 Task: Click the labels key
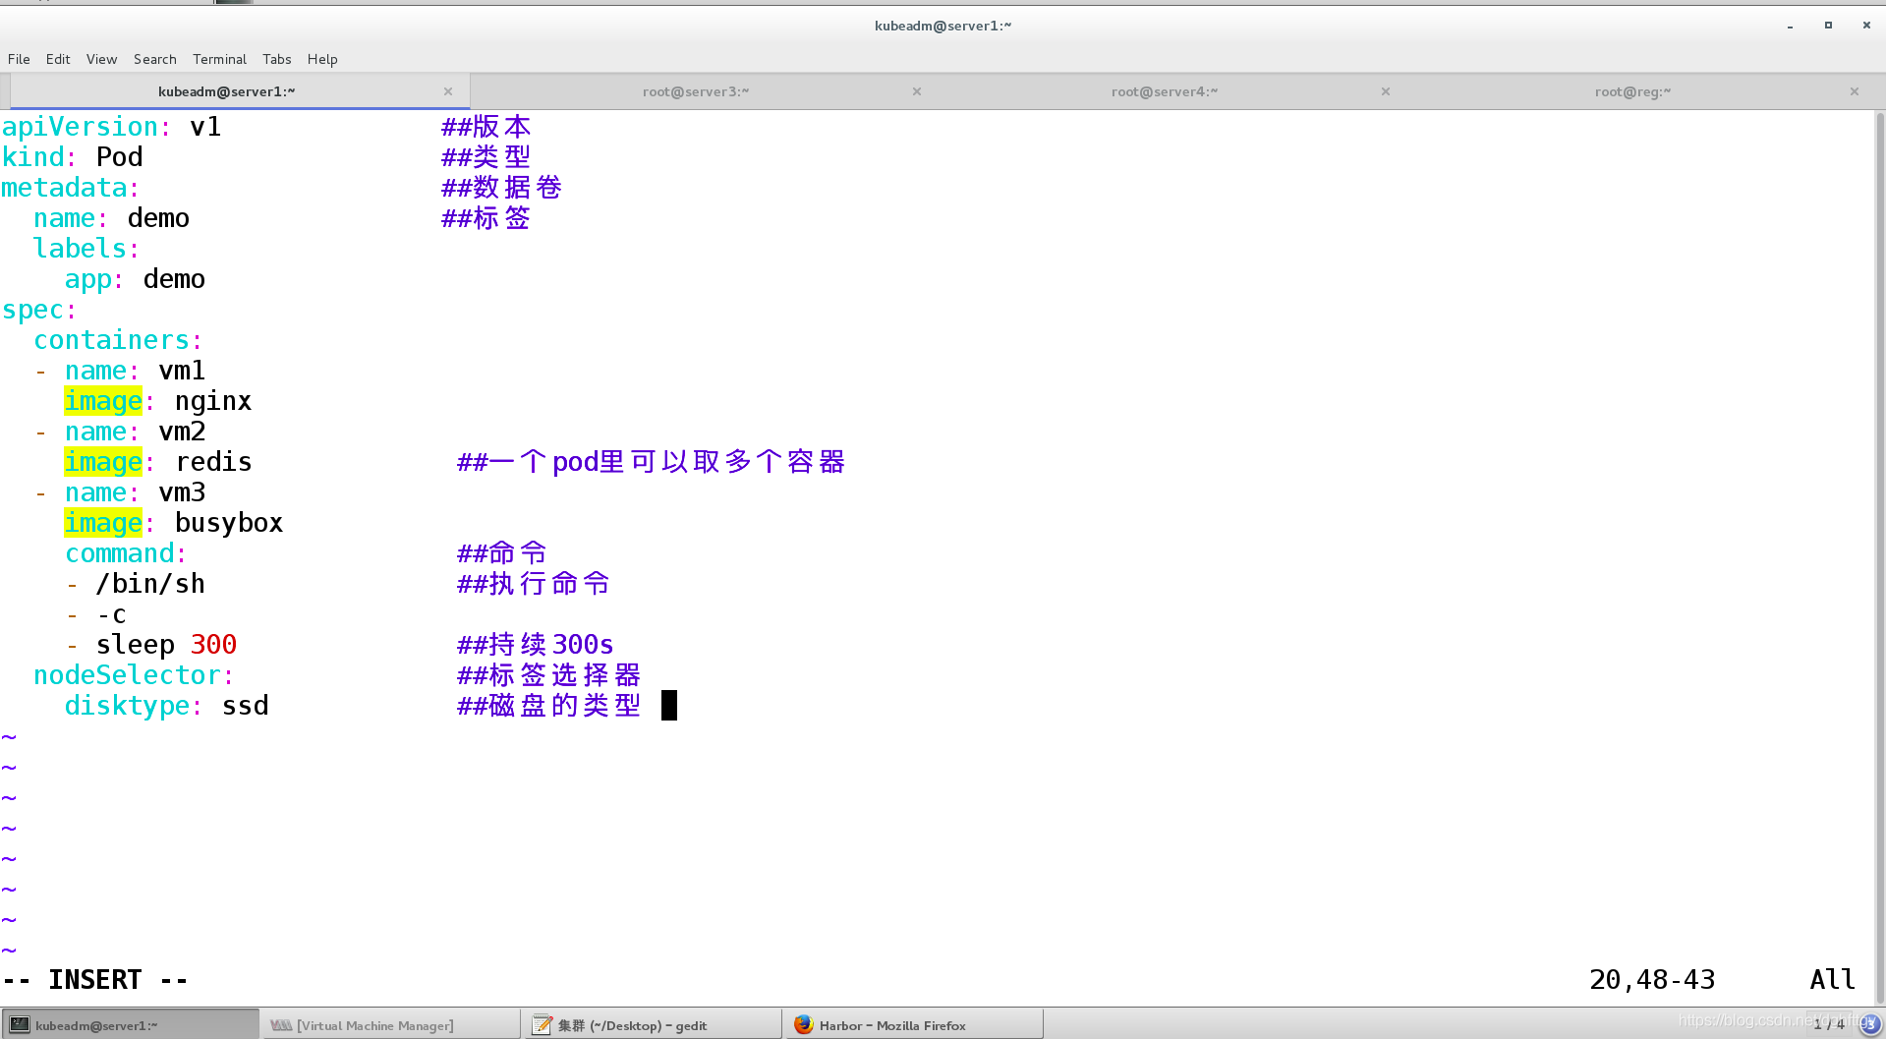(x=81, y=249)
